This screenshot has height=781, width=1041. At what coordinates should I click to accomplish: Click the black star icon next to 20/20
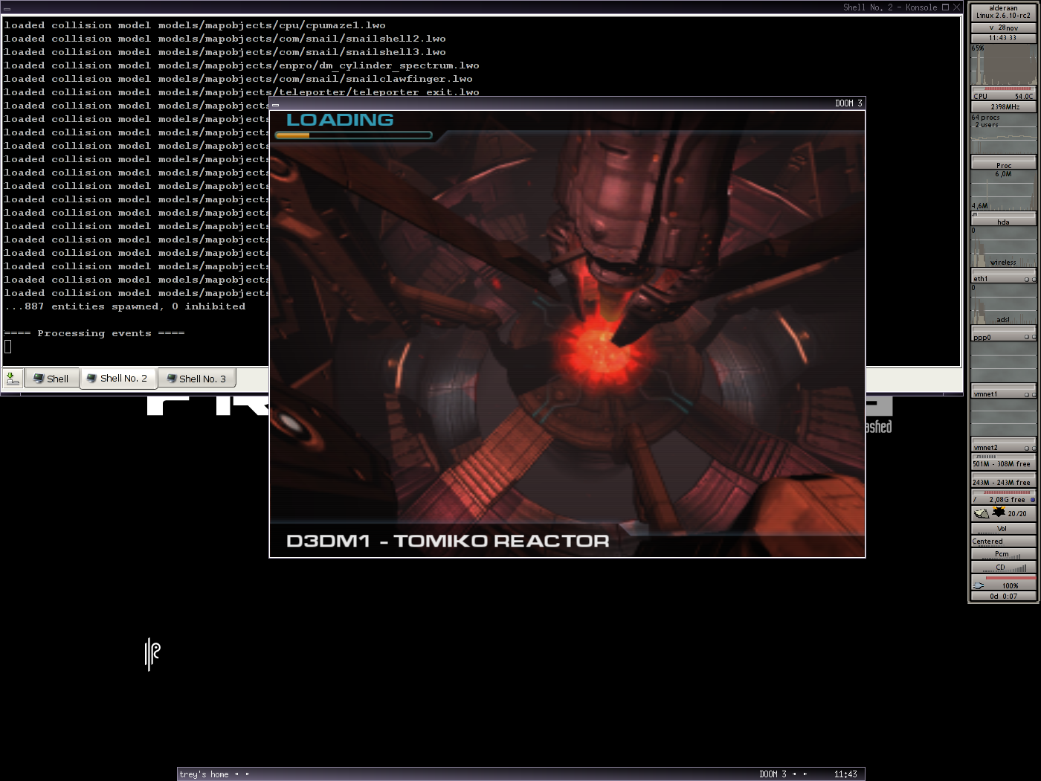(x=999, y=512)
